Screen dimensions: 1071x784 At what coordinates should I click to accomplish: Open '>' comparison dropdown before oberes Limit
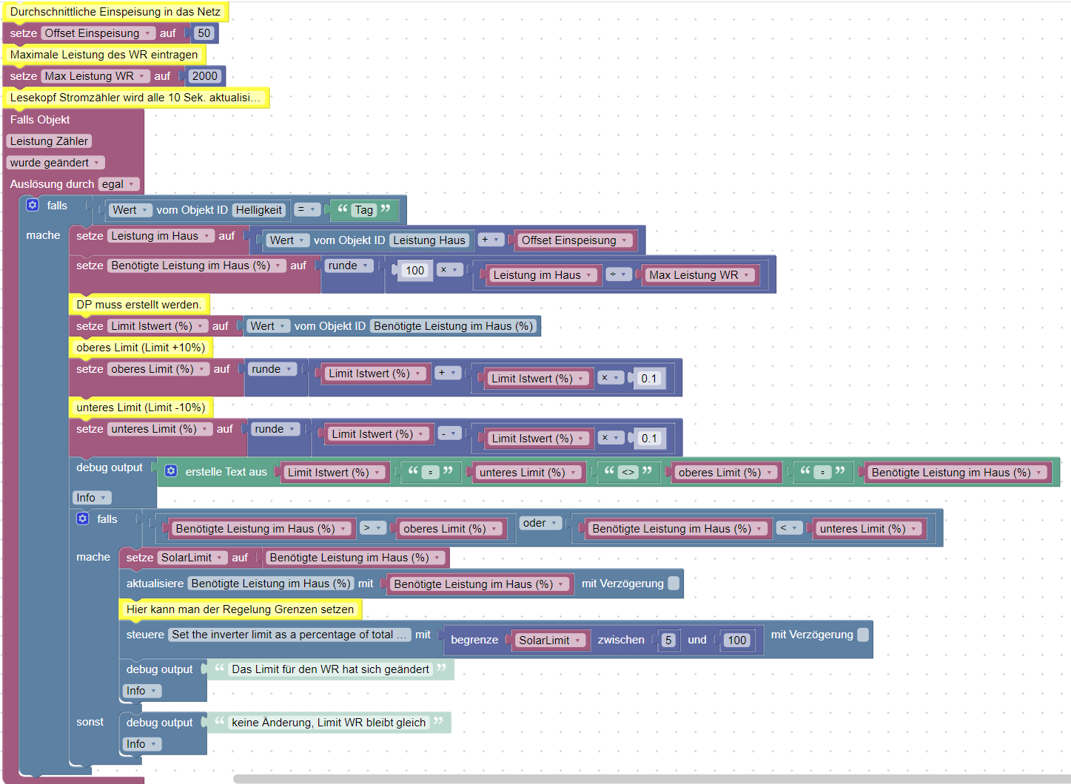tap(372, 528)
